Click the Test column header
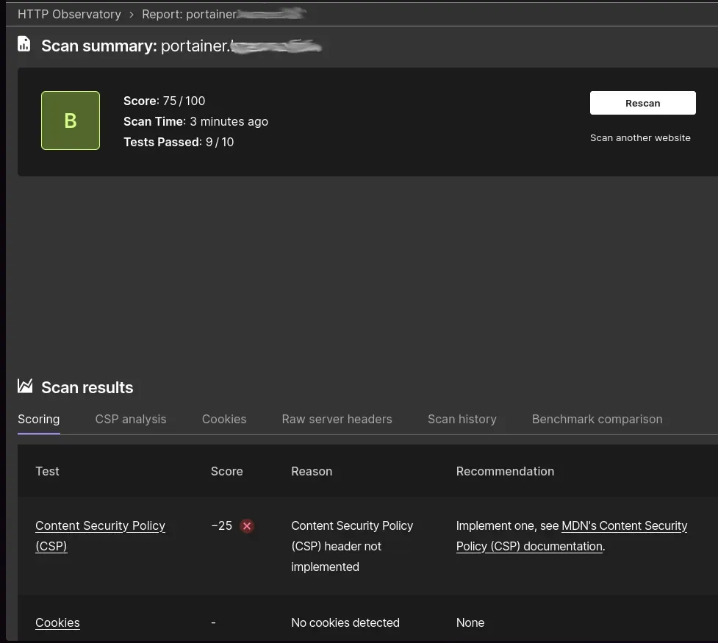 47,471
